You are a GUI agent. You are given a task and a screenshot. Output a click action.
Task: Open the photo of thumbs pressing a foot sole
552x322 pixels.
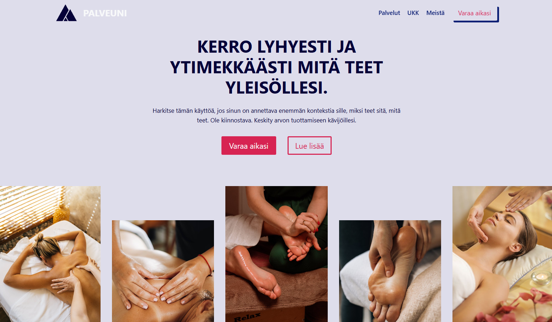coord(390,271)
